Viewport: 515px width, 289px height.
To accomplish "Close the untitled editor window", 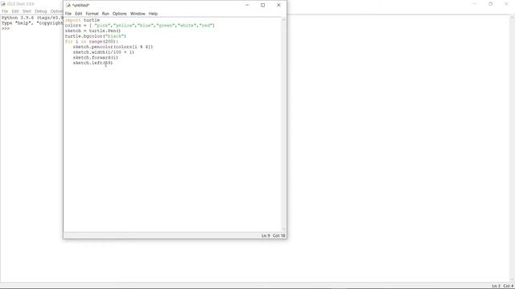I will 278,6.
